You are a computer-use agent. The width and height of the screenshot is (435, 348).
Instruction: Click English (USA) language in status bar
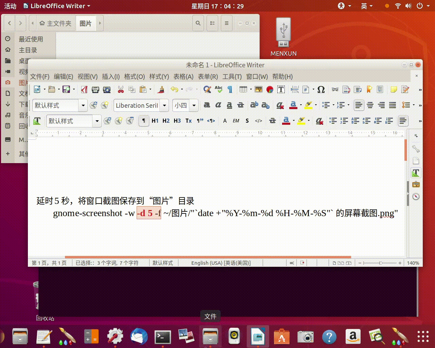pos(221,263)
